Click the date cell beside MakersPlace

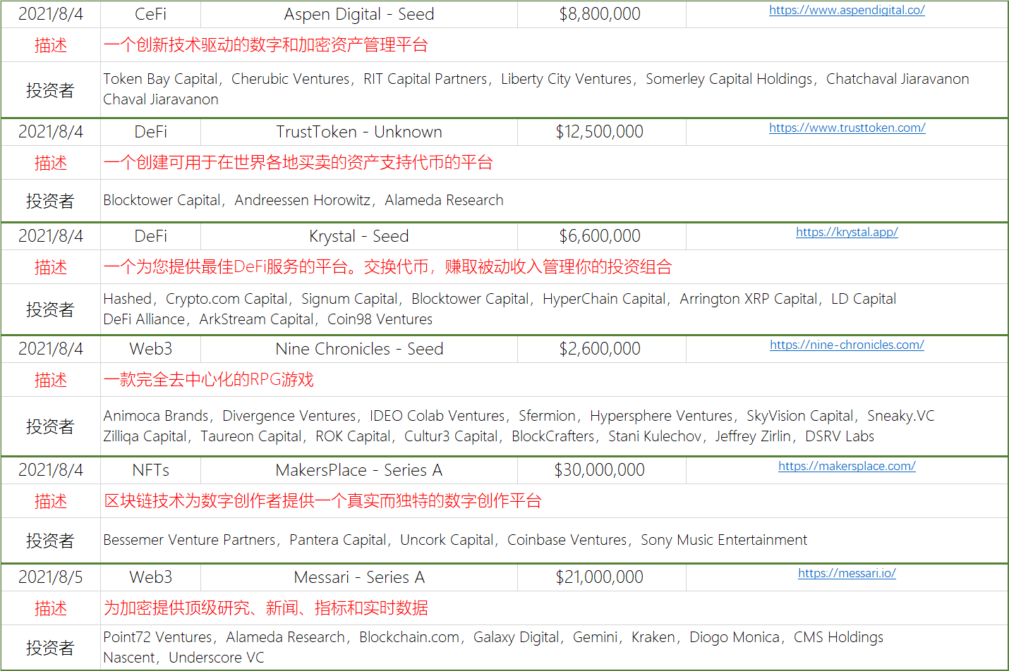51,470
